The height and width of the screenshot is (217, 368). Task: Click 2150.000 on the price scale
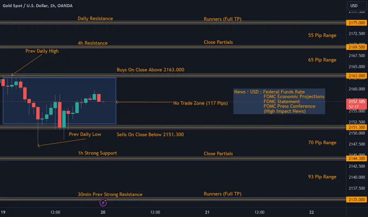(357, 133)
